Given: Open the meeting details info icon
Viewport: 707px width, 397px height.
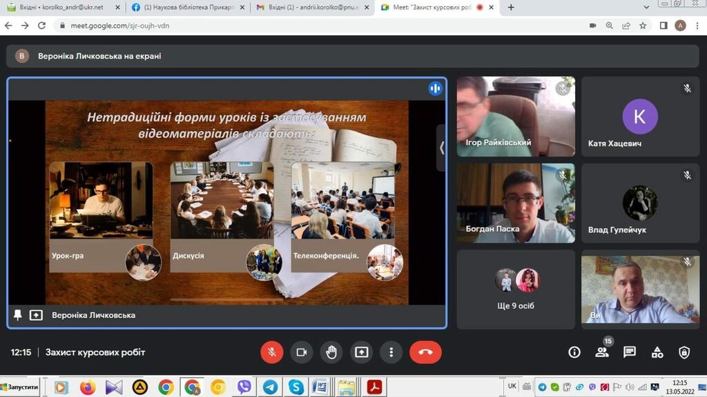Looking at the screenshot, I should (574, 352).
